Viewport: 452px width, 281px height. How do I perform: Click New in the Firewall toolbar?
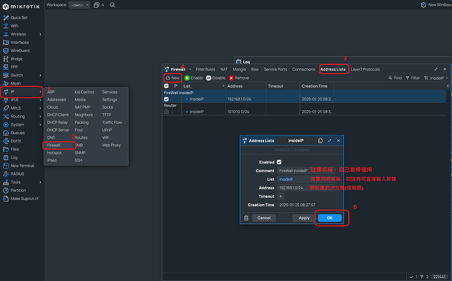pos(173,78)
